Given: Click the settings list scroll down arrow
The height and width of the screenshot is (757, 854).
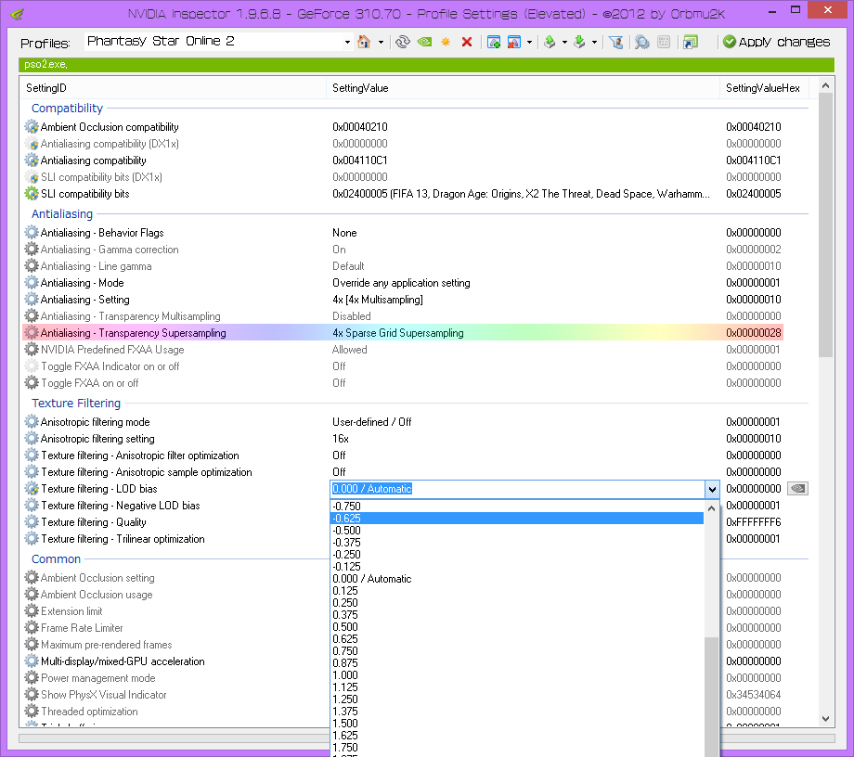Looking at the screenshot, I should click(x=825, y=719).
